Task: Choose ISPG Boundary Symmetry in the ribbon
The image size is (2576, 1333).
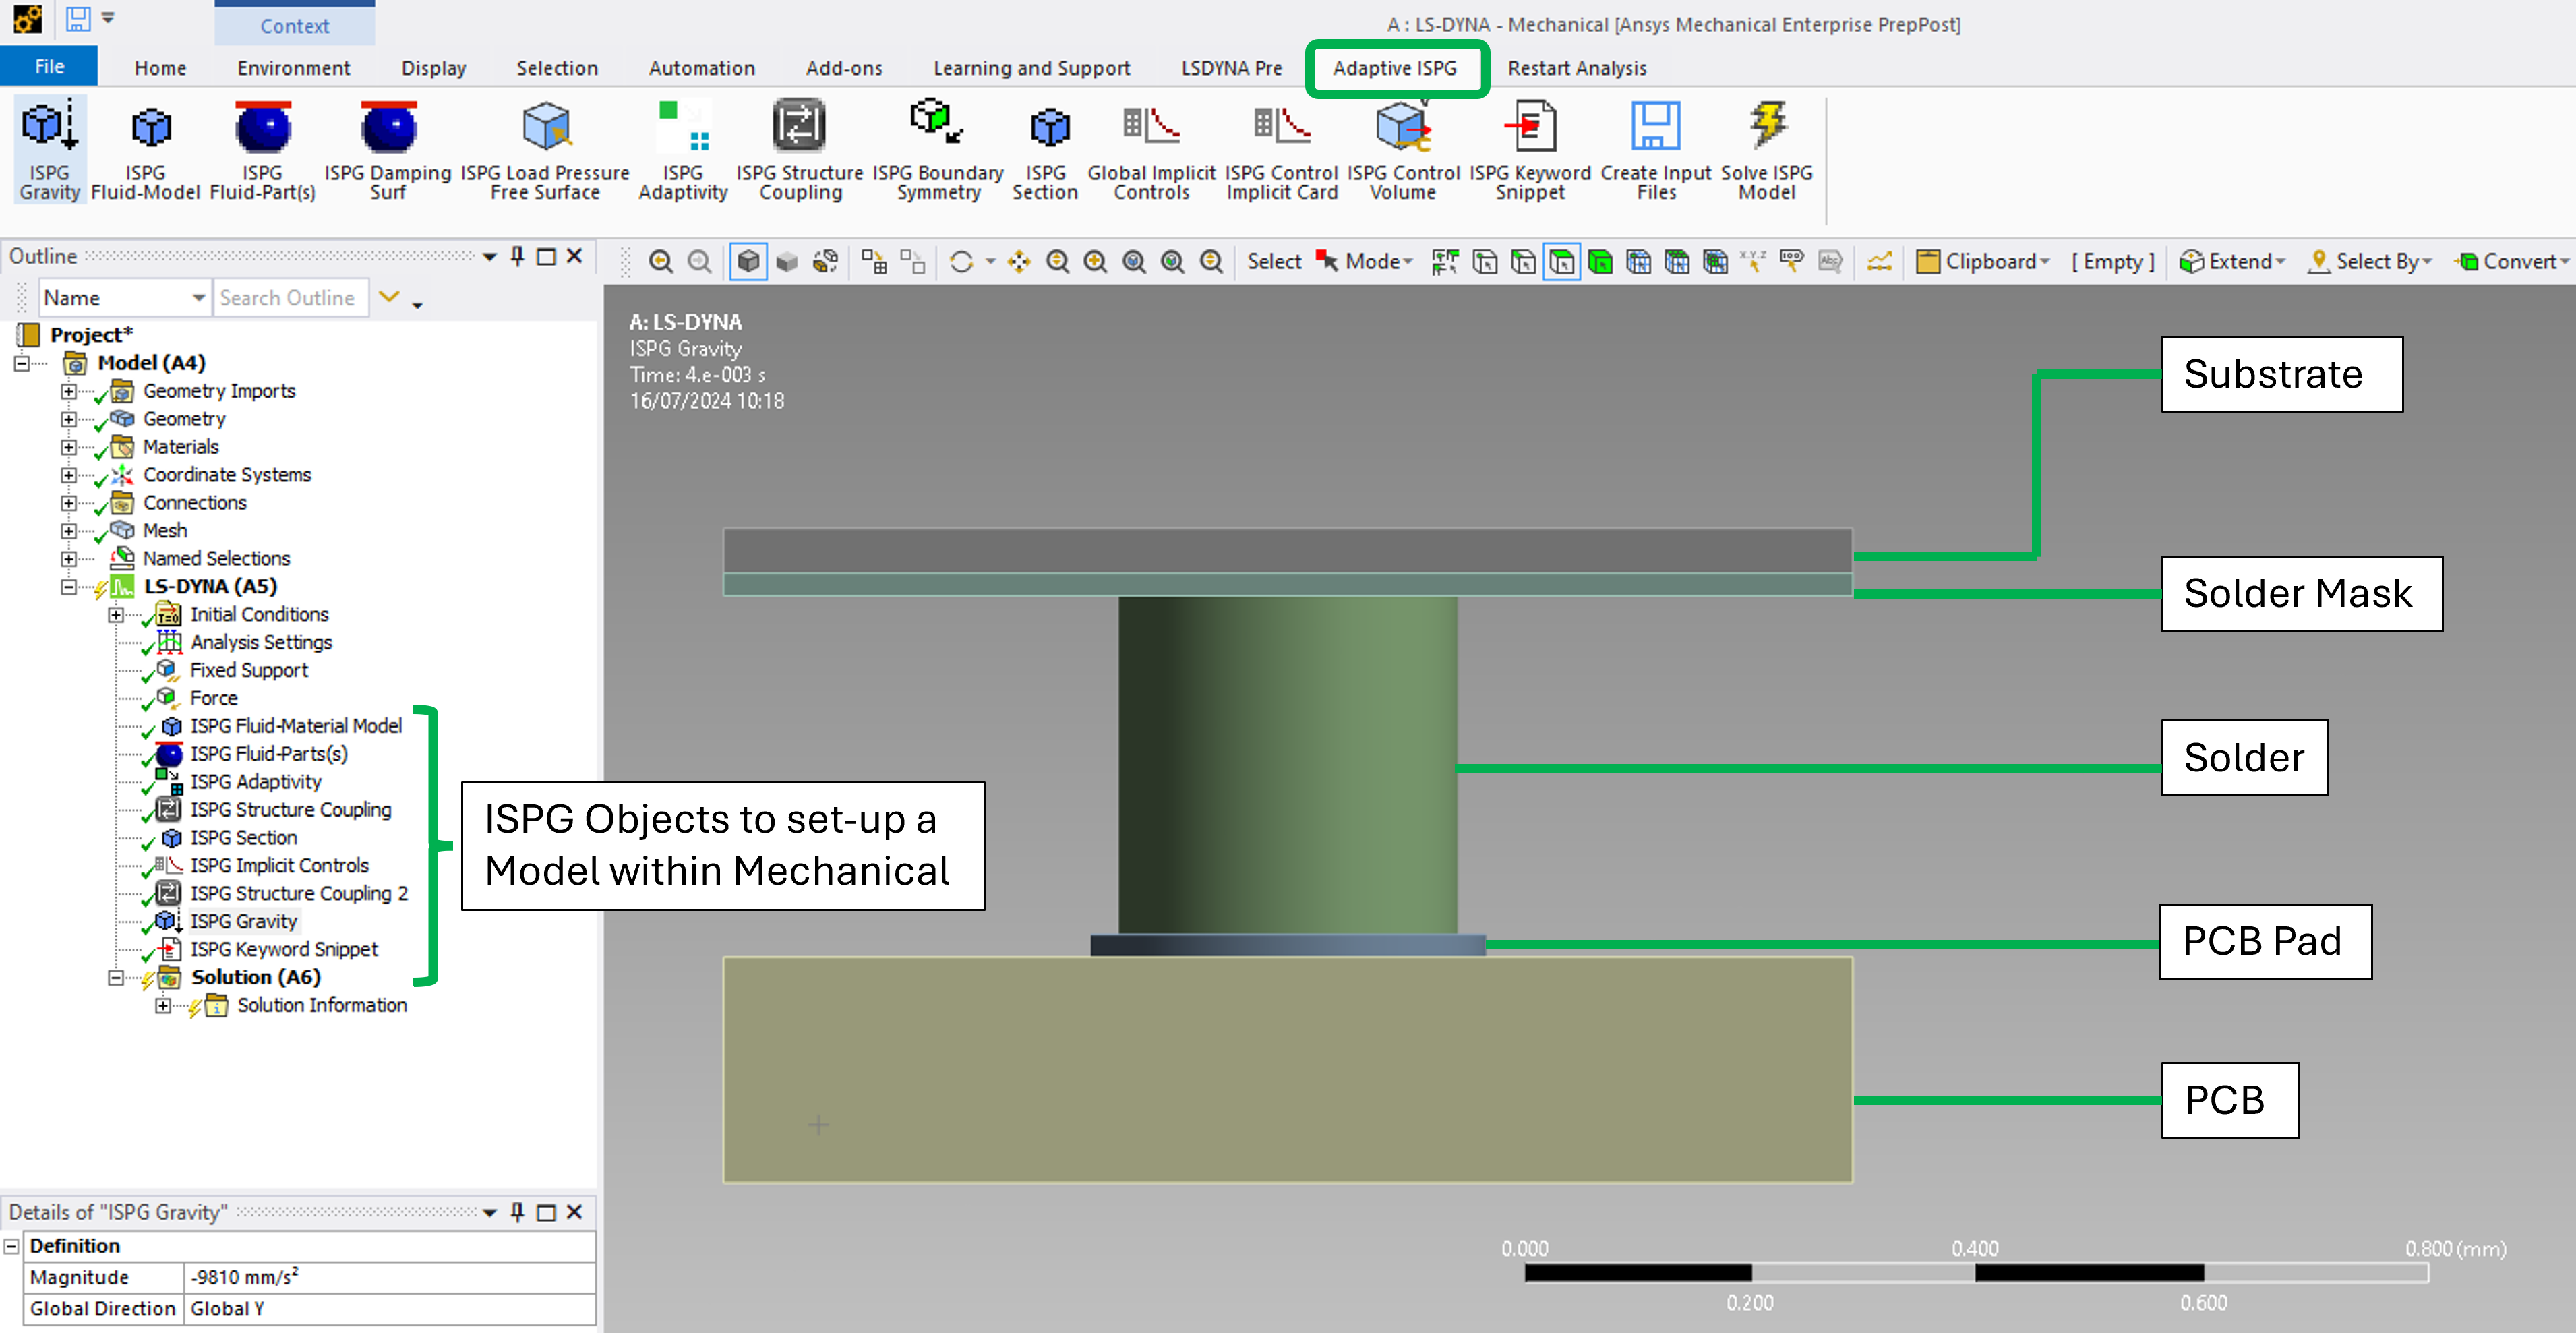Action: point(938,150)
